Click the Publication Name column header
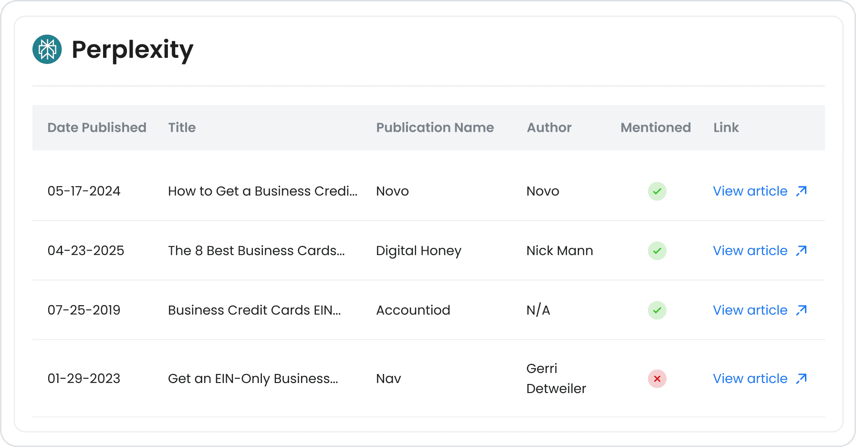Viewport: 856px width, 447px height. [x=435, y=128]
